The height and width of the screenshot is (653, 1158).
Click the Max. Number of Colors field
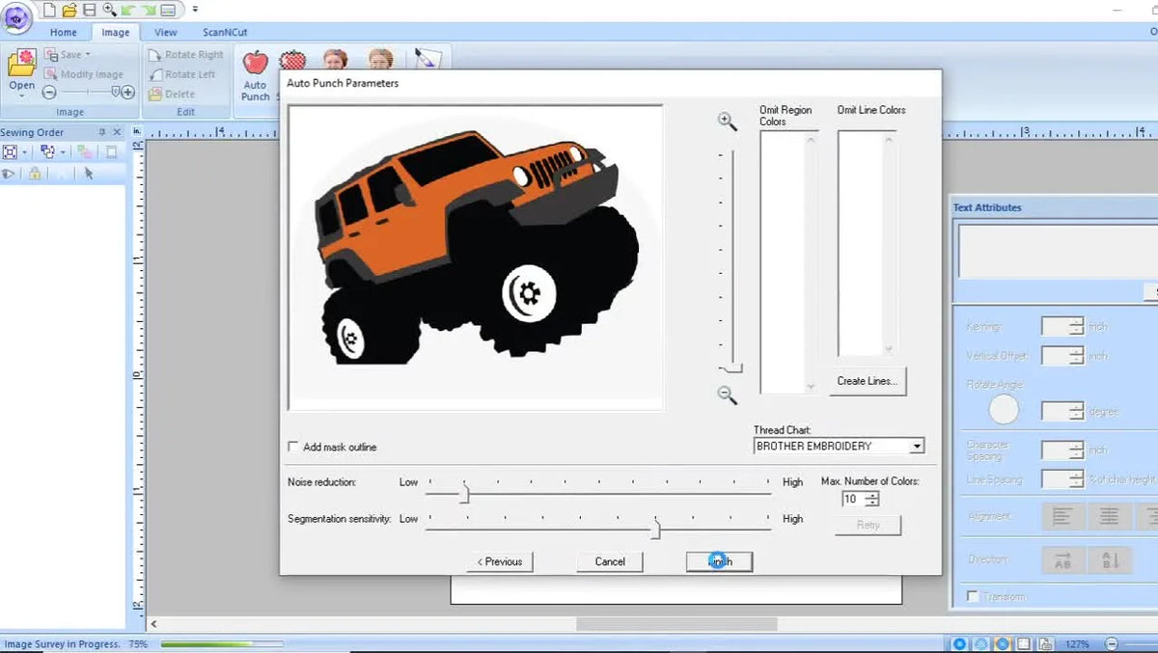pos(852,499)
